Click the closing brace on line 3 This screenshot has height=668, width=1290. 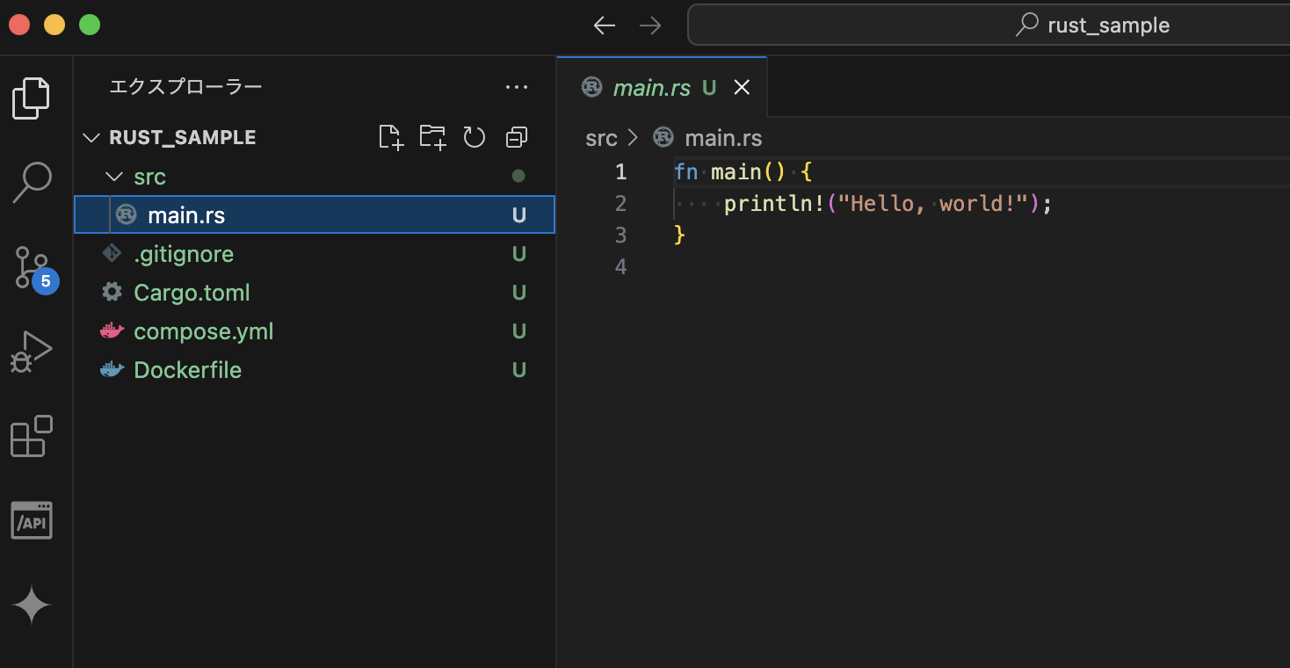[679, 235]
